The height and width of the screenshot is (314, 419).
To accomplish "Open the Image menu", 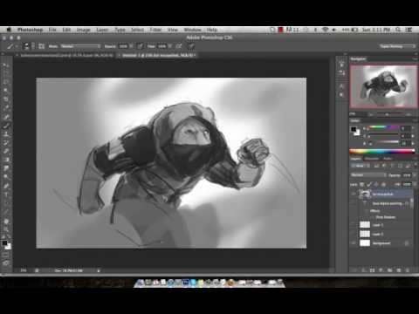I will click(x=83, y=30).
